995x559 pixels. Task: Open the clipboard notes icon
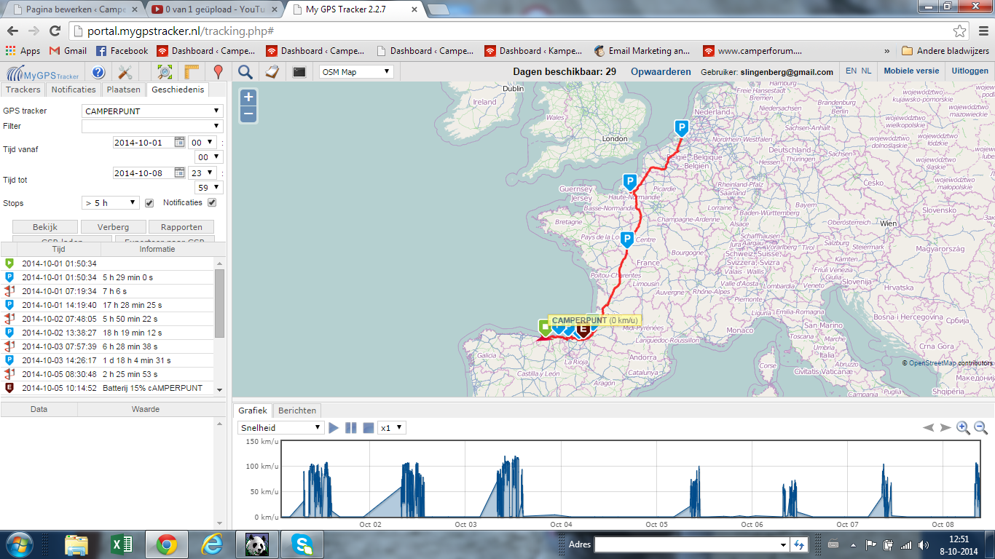271,72
